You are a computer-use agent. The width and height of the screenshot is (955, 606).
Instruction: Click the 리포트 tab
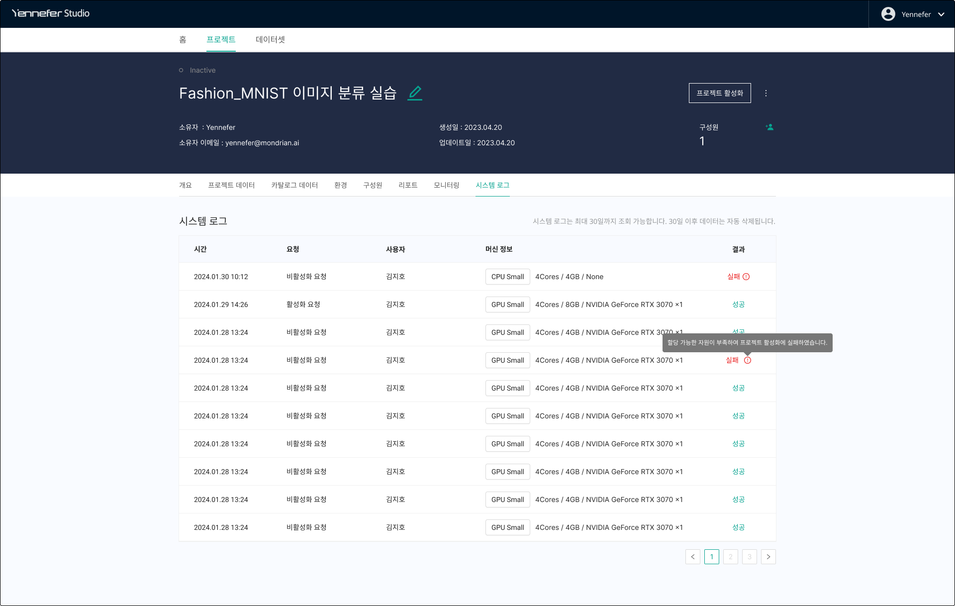coord(408,185)
